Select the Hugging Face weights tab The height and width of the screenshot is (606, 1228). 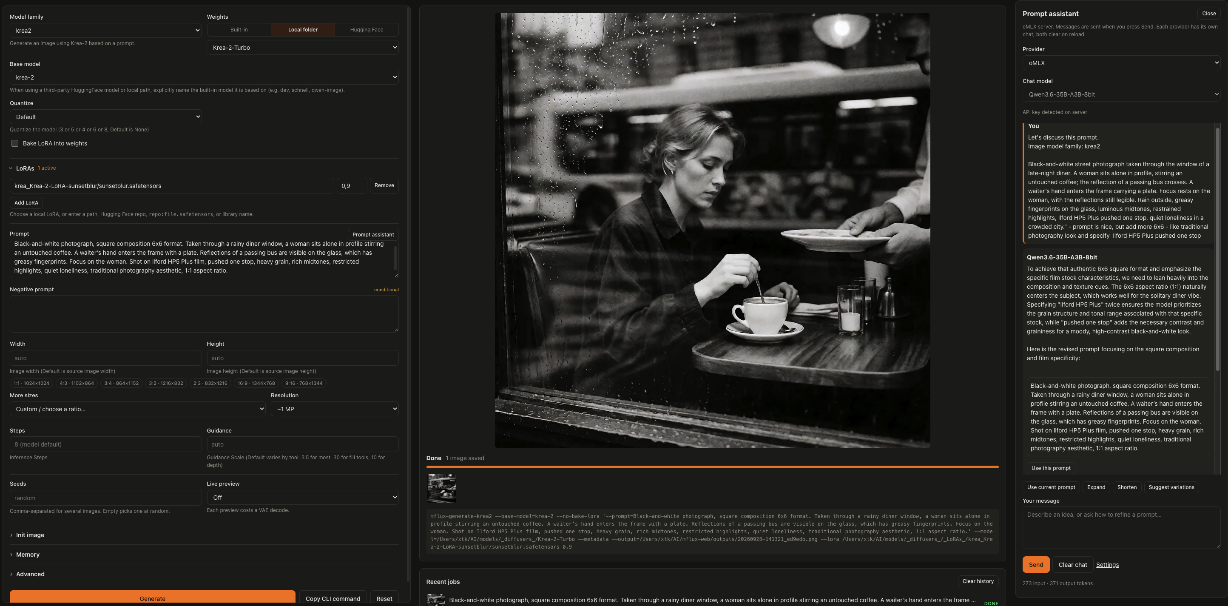point(367,30)
